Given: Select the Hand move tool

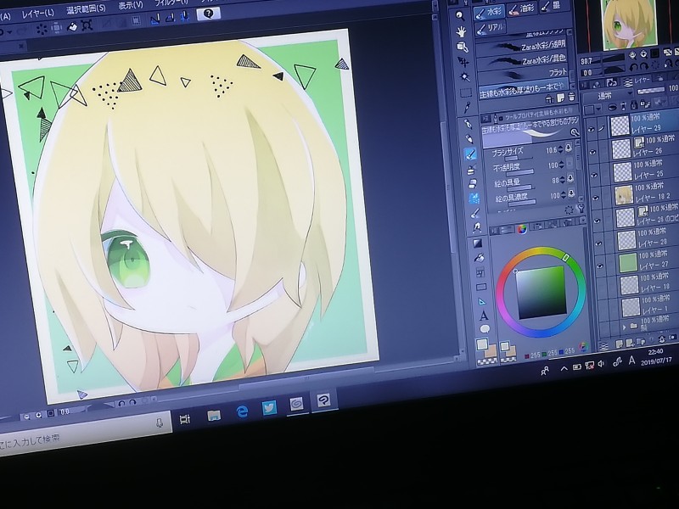Looking at the screenshot, I should [x=461, y=31].
